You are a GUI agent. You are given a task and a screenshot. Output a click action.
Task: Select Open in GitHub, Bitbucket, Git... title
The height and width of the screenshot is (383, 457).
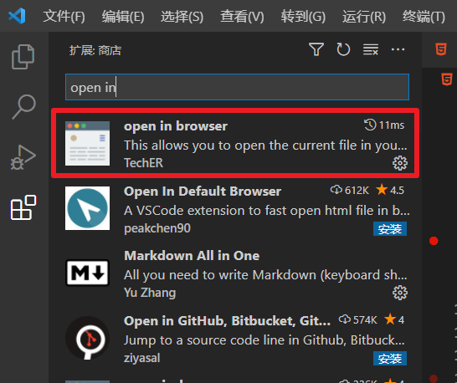pos(228,321)
